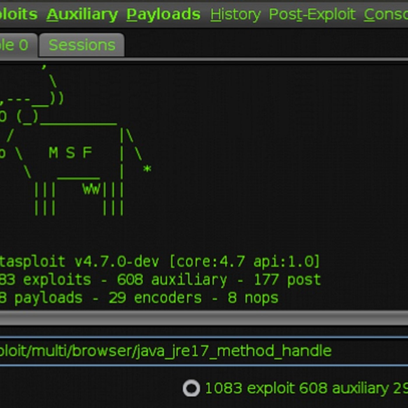This screenshot has height=408, width=408.
Task: Select the '29 encoders - 8 nops' console line
Action: 193,298
